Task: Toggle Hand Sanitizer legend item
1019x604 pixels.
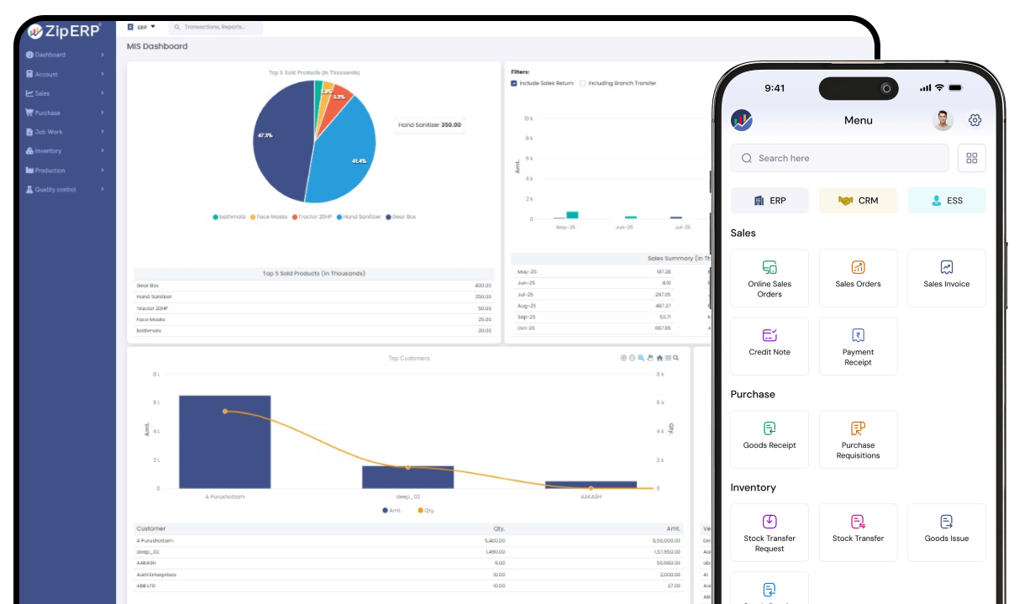Action: pyautogui.click(x=359, y=217)
